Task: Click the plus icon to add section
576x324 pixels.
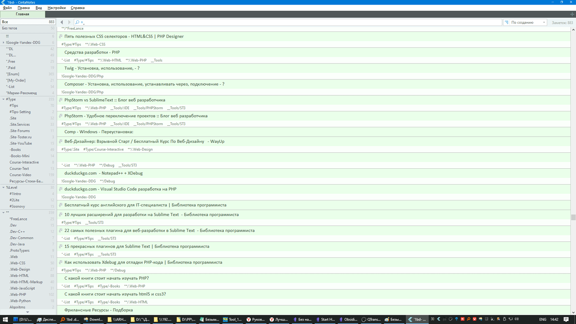Action: pos(572,14)
